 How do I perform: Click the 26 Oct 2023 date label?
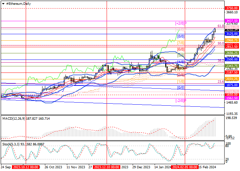(x=53, y=167)
